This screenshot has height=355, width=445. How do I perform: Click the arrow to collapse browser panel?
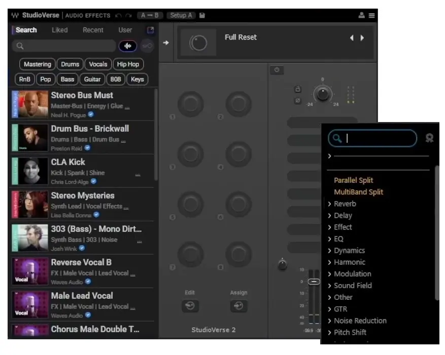click(166, 43)
